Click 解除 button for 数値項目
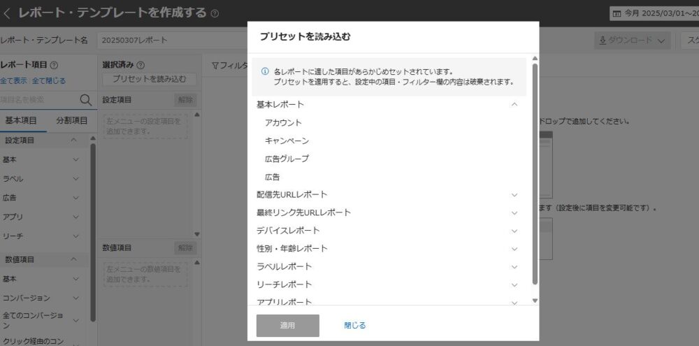The image size is (699, 346). [185, 248]
